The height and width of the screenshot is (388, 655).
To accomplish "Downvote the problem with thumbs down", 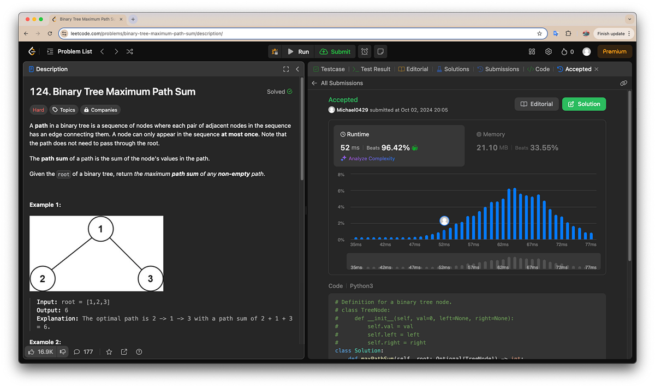I will 62,352.
